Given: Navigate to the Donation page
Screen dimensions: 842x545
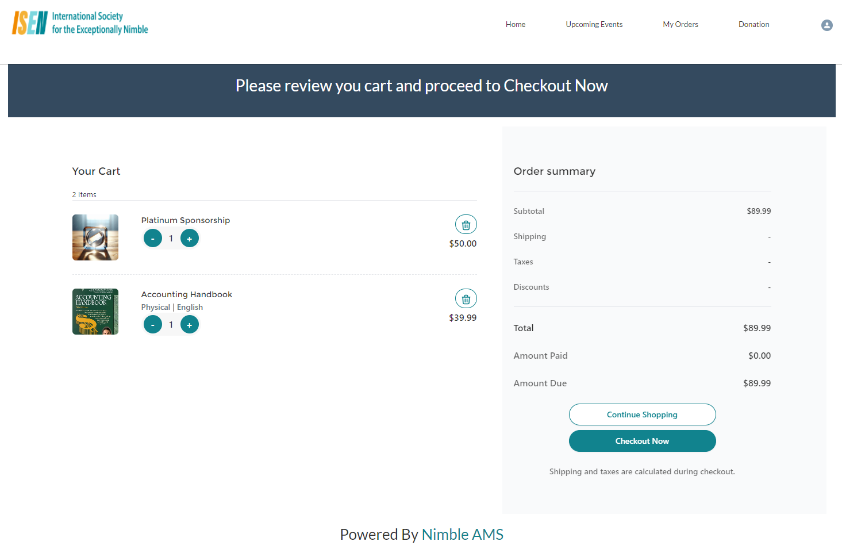Looking at the screenshot, I should click(x=753, y=24).
